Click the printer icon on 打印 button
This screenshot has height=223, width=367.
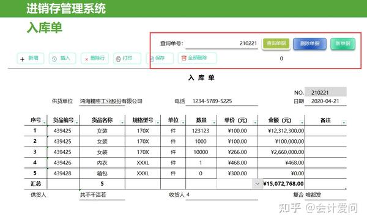click(119, 59)
